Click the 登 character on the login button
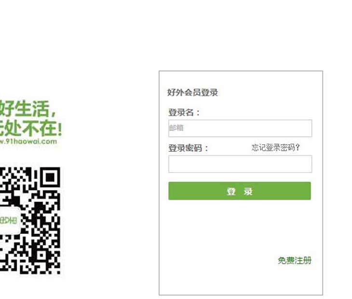The width and height of the screenshot is (352, 299). 231,191
